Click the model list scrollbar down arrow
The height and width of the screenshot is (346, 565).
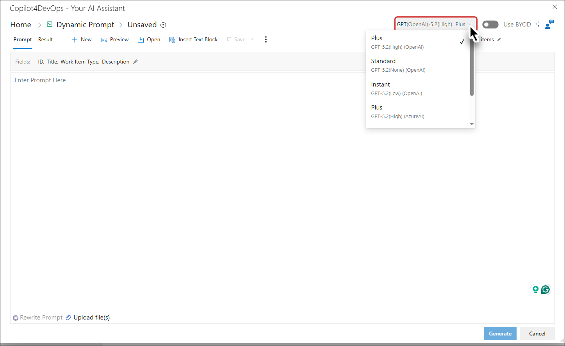click(x=472, y=124)
